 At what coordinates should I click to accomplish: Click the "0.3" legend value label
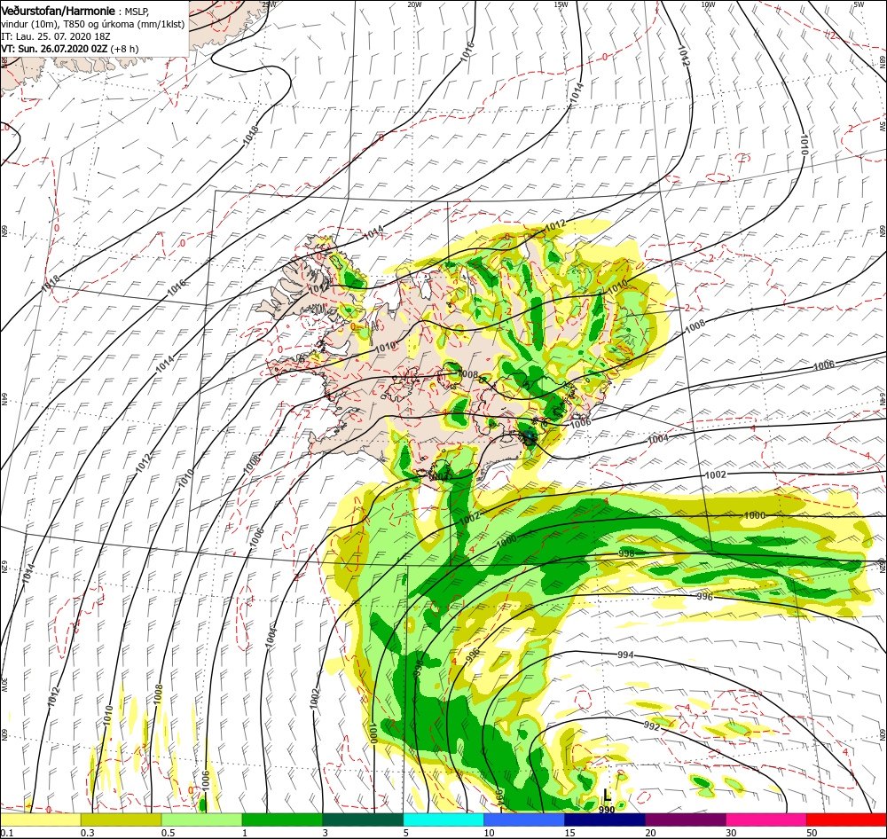click(88, 833)
